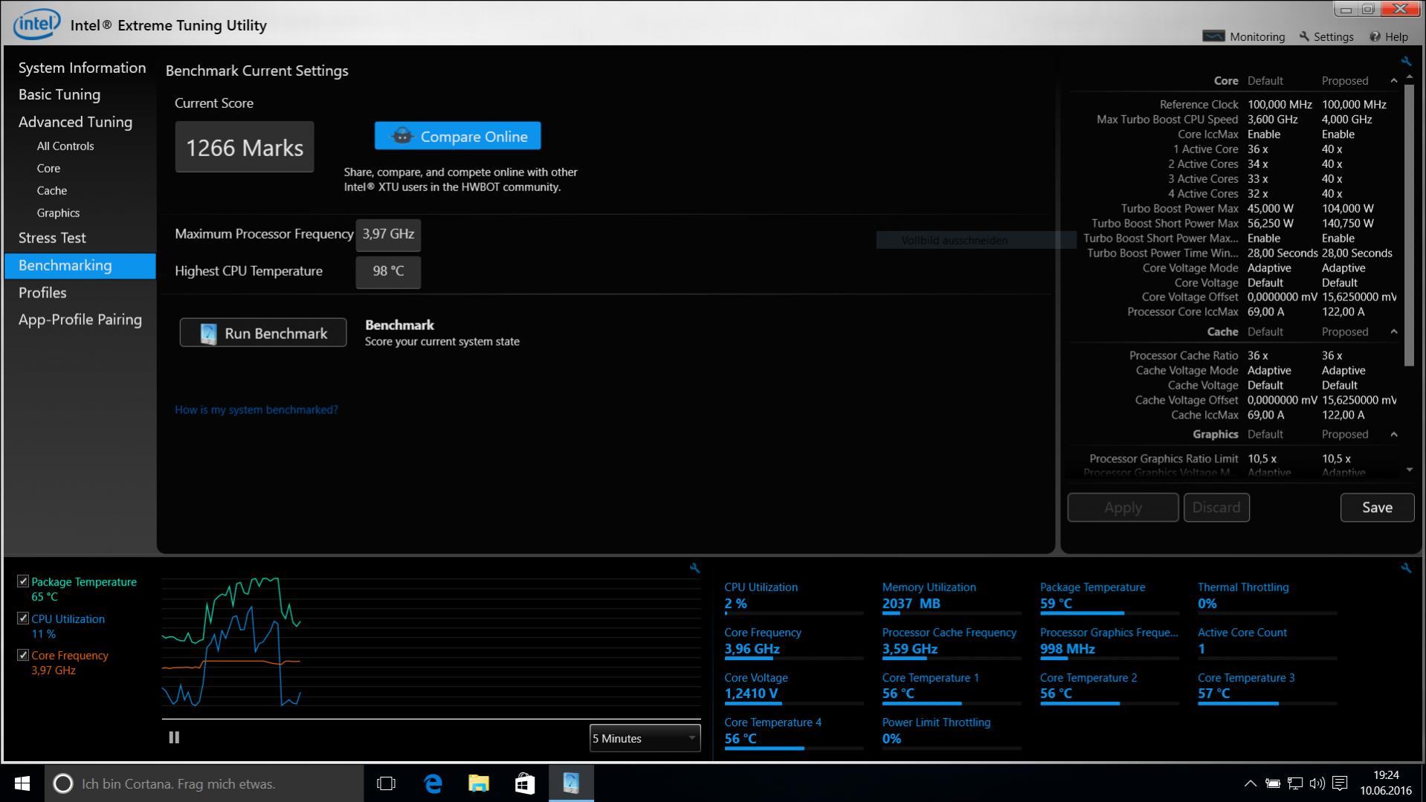This screenshot has width=1426, height=802.
Task: Select Core under Advanced Tuning
Action: pos(48,168)
